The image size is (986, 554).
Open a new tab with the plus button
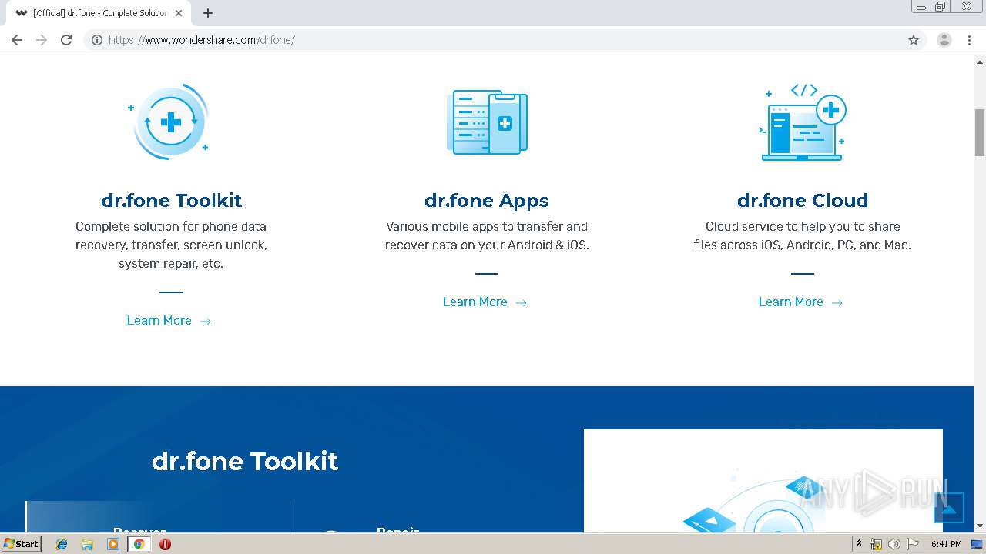(x=208, y=13)
